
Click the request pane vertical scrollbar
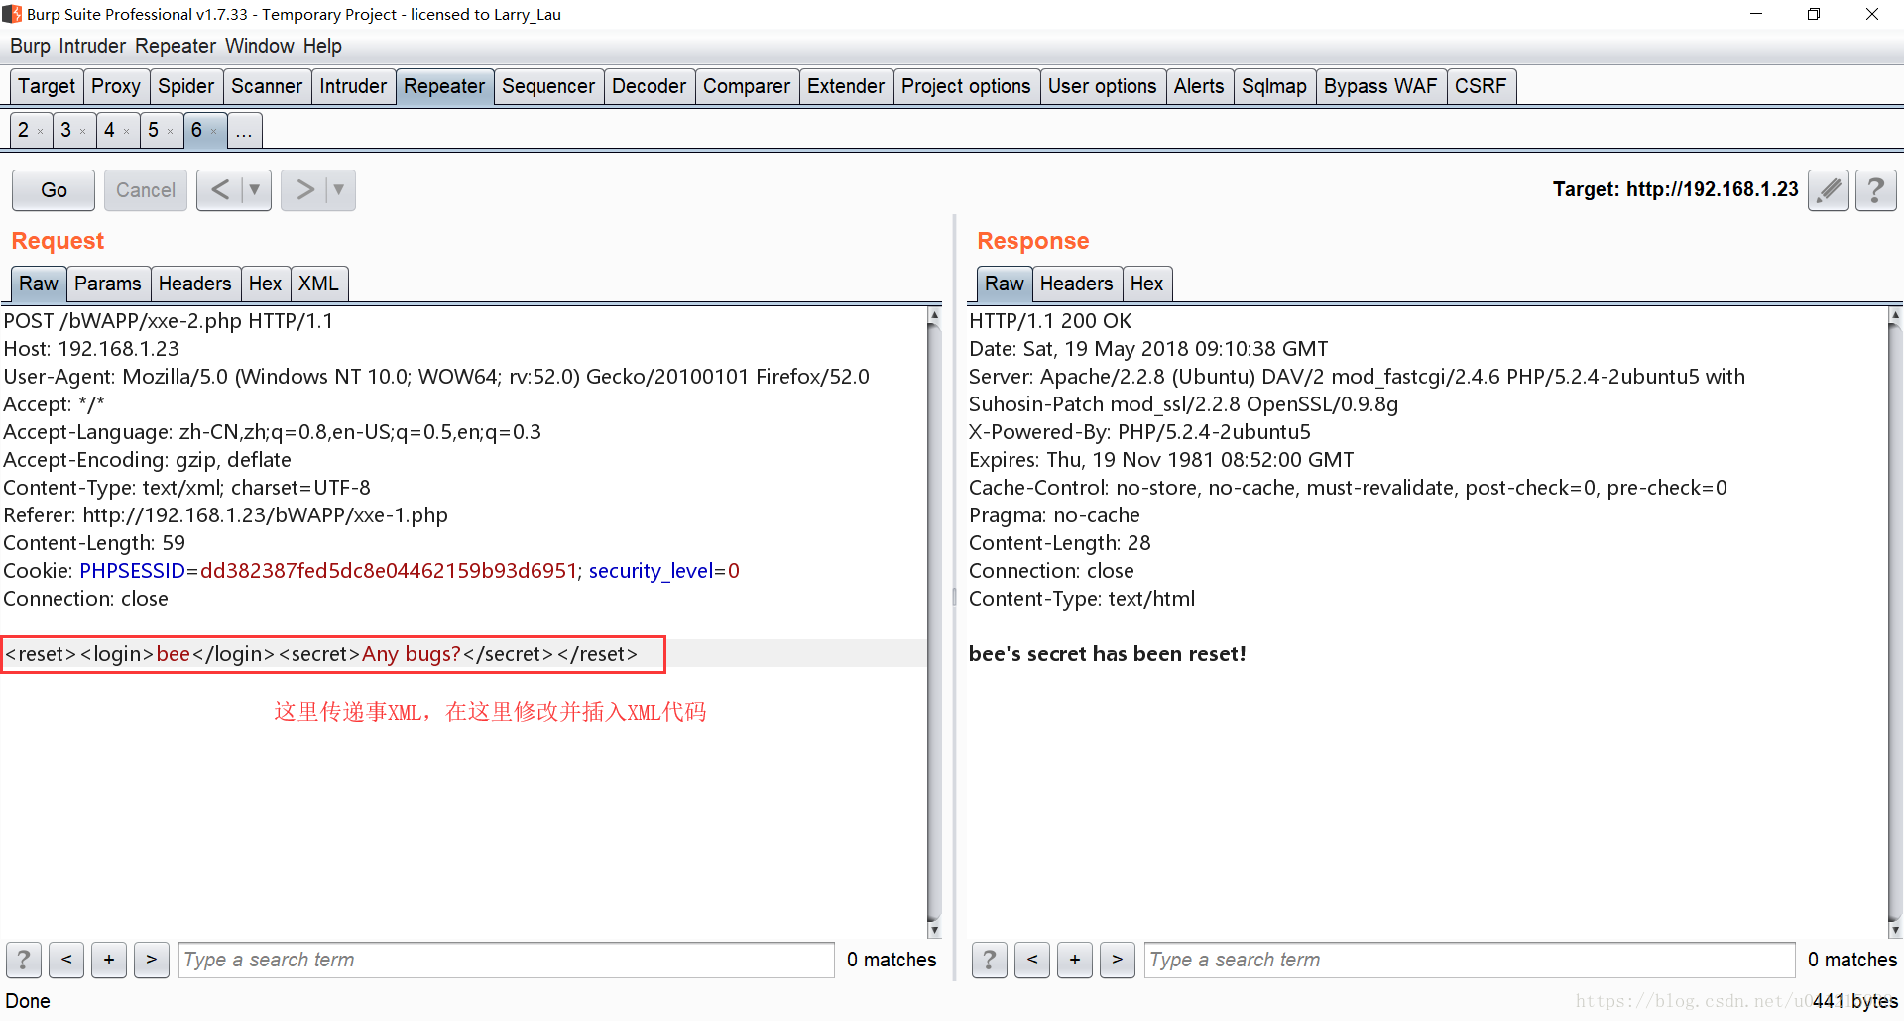(933, 623)
